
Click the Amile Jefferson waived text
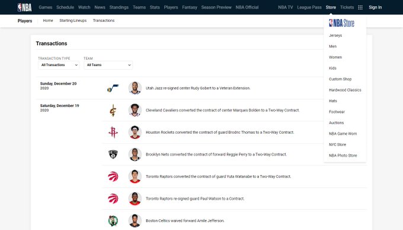click(185, 221)
